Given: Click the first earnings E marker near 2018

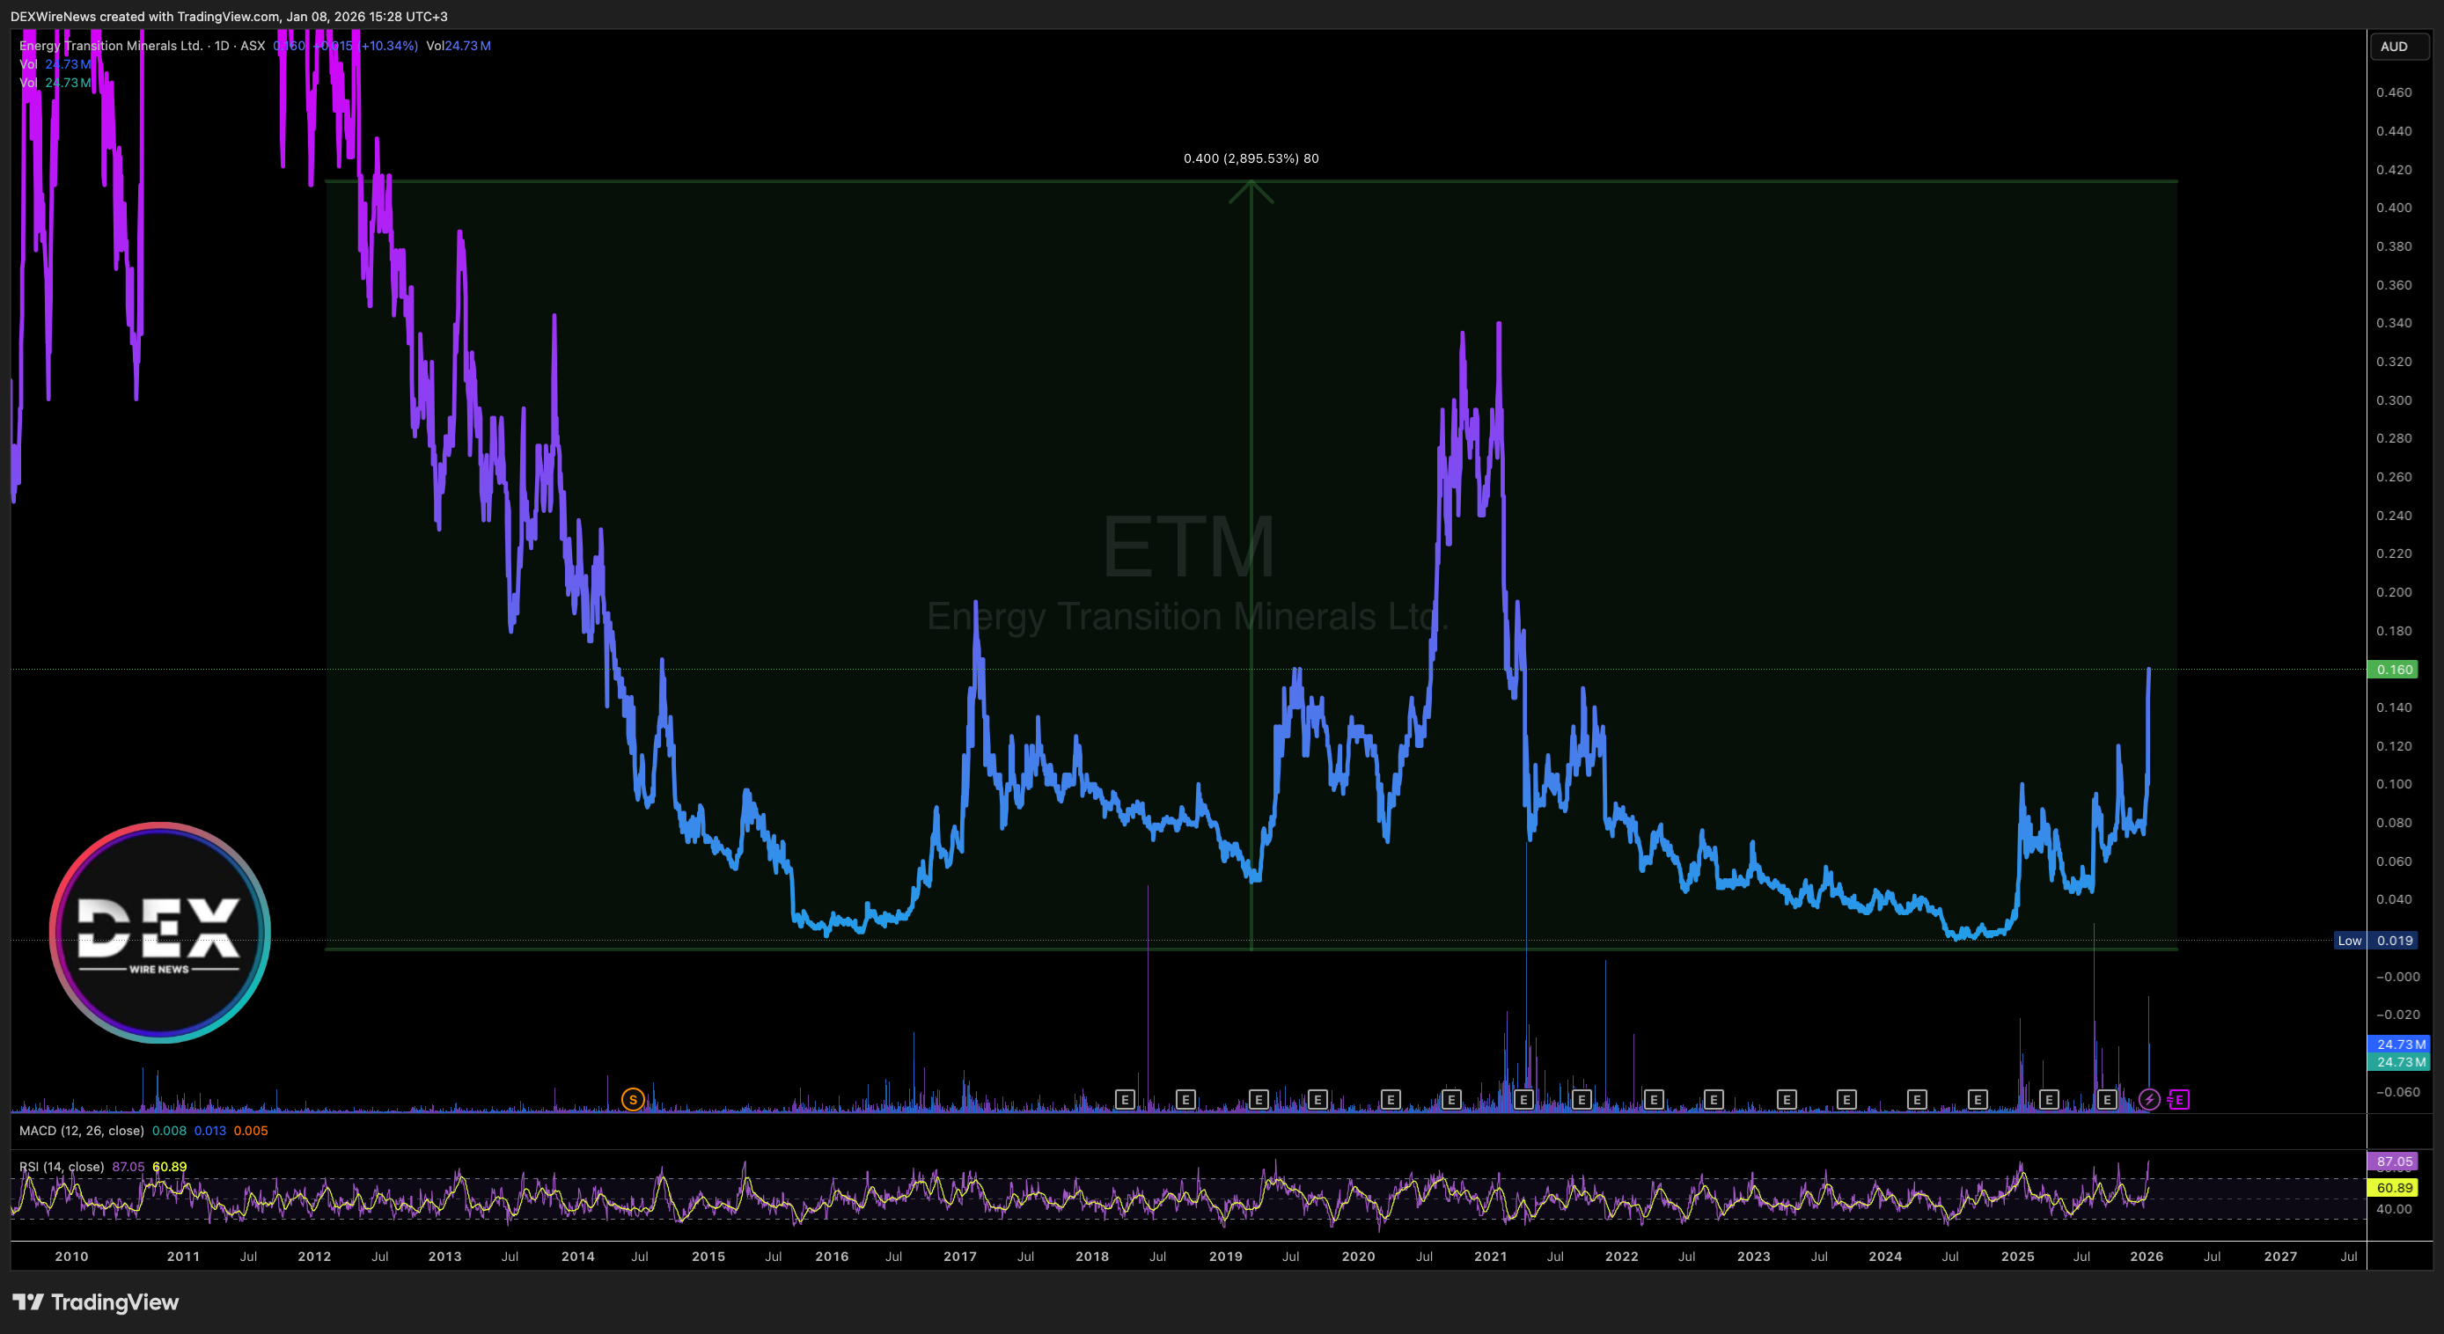Looking at the screenshot, I should pos(1124,1100).
